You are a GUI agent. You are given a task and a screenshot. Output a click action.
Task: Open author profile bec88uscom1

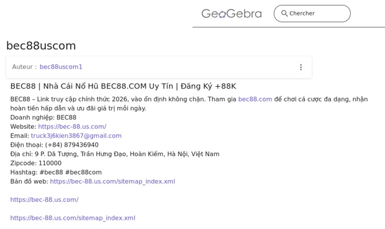coord(61,67)
